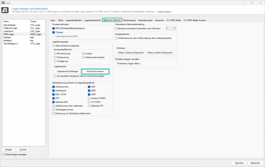Uncheck MHD (Mindesthaltbarkeitsdatum) checkbox
This screenshot has width=265, height=167.
[53, 28]
